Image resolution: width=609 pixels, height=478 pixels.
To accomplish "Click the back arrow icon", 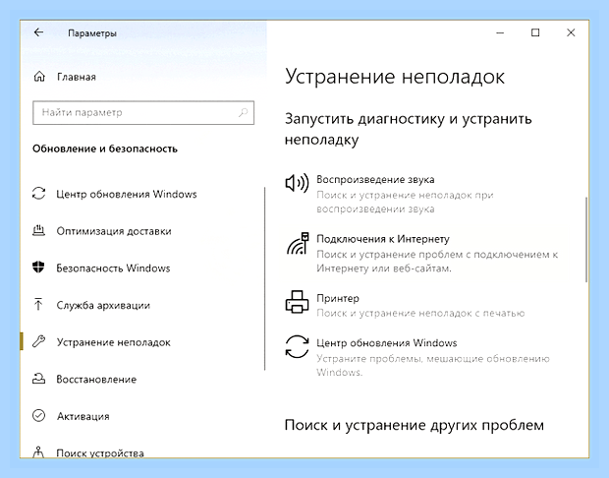I will coord(38,32).
